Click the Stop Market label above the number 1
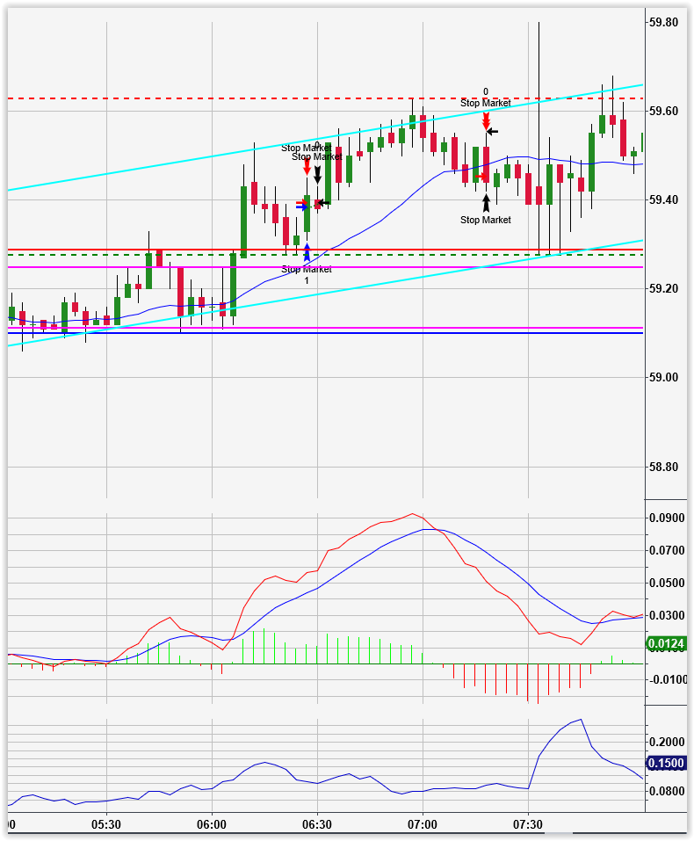This screenshot has height=841, width=694. click(x=307, y=269)
